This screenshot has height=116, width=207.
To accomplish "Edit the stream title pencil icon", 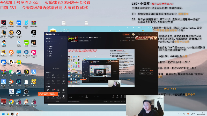I will [100, 38].
